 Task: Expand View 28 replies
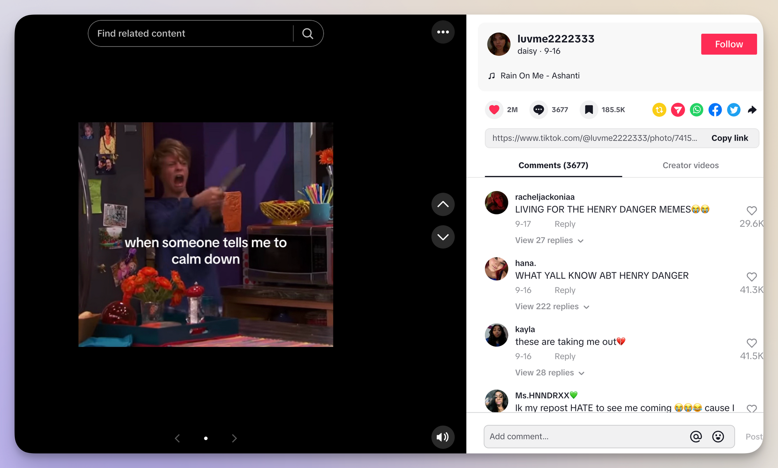point(550,372)
